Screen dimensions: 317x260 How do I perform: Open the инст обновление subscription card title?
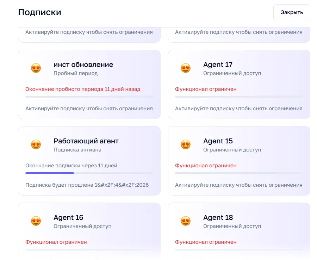pyautogui.click(x=83, y=65)
